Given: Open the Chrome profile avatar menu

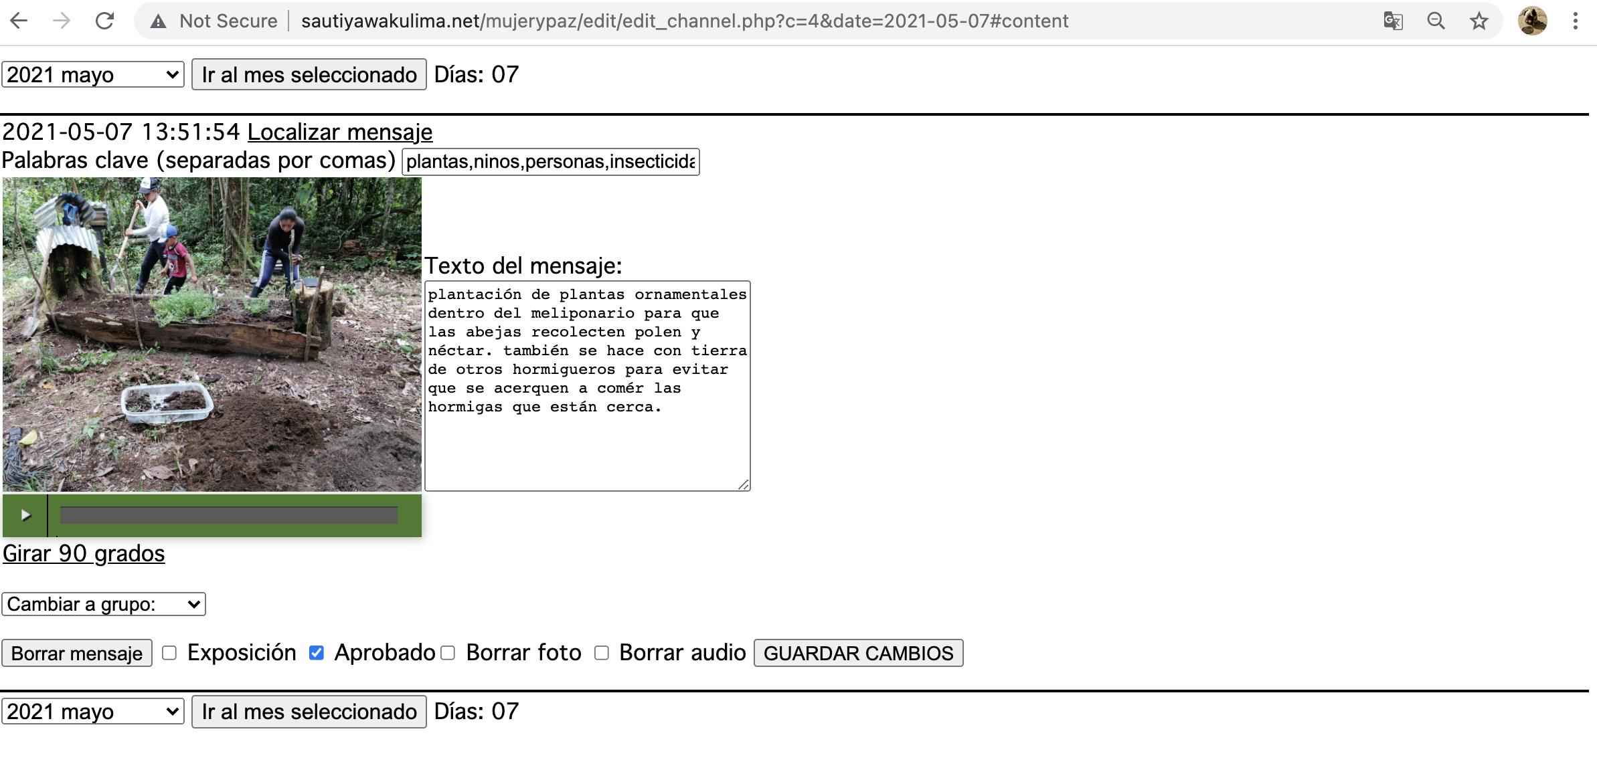Looking at the screenshot, I should tap(1533, 21).
